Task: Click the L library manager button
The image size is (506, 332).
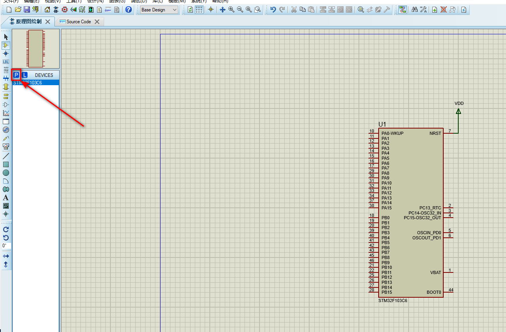Action: click(25, 75)
